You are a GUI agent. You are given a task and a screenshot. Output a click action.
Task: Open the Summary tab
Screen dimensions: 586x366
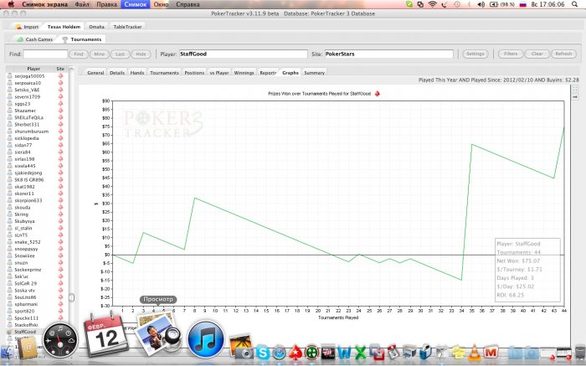[x=314, y=73]
